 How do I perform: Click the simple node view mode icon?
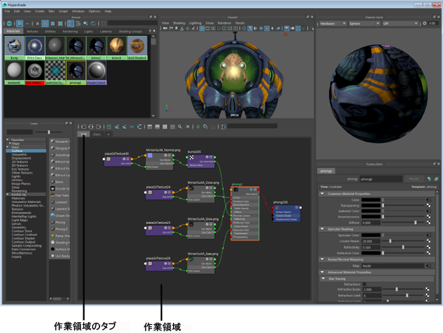pos(150,127)
